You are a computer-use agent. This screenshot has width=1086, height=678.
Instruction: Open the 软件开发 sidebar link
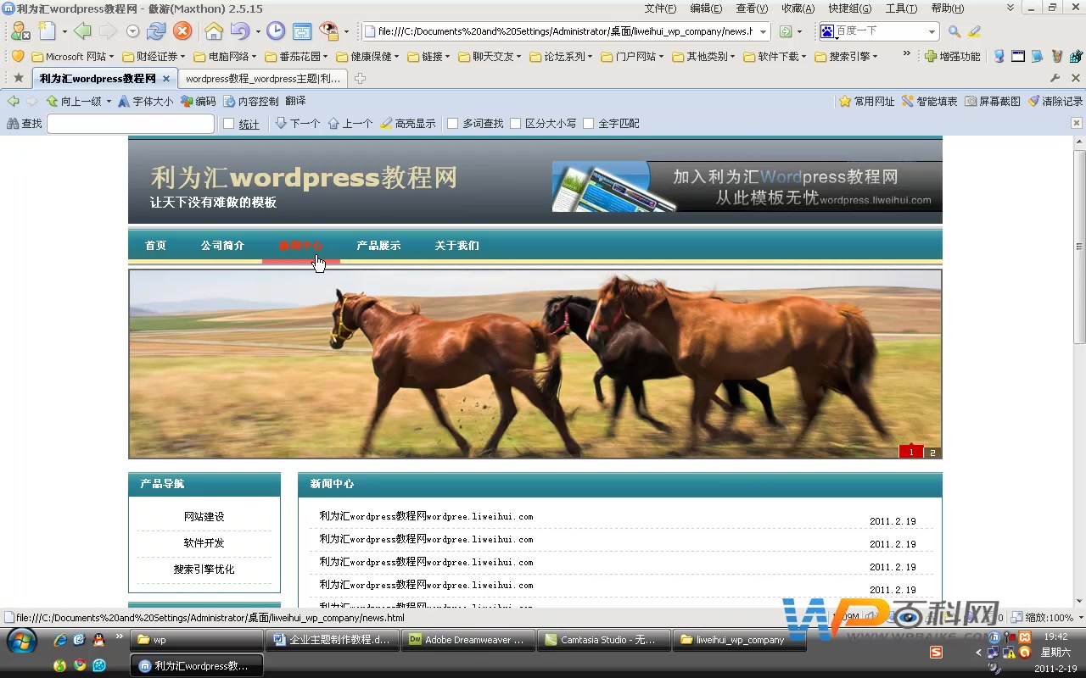point(204,542)
